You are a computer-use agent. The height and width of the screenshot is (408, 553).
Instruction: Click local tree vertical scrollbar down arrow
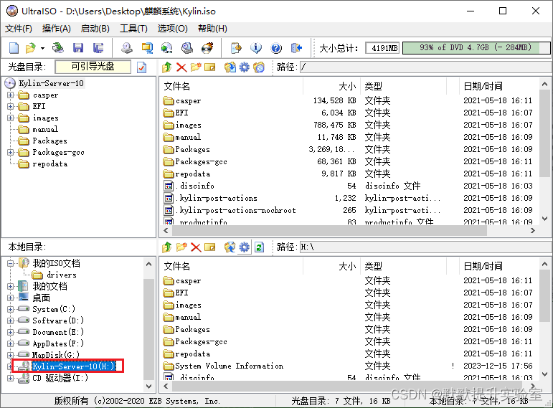149,386
